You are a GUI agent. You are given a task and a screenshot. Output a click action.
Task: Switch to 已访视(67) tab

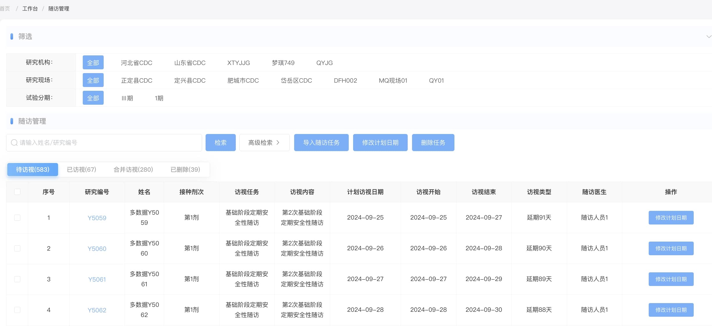pyautogui.click(x=82, y=169)
